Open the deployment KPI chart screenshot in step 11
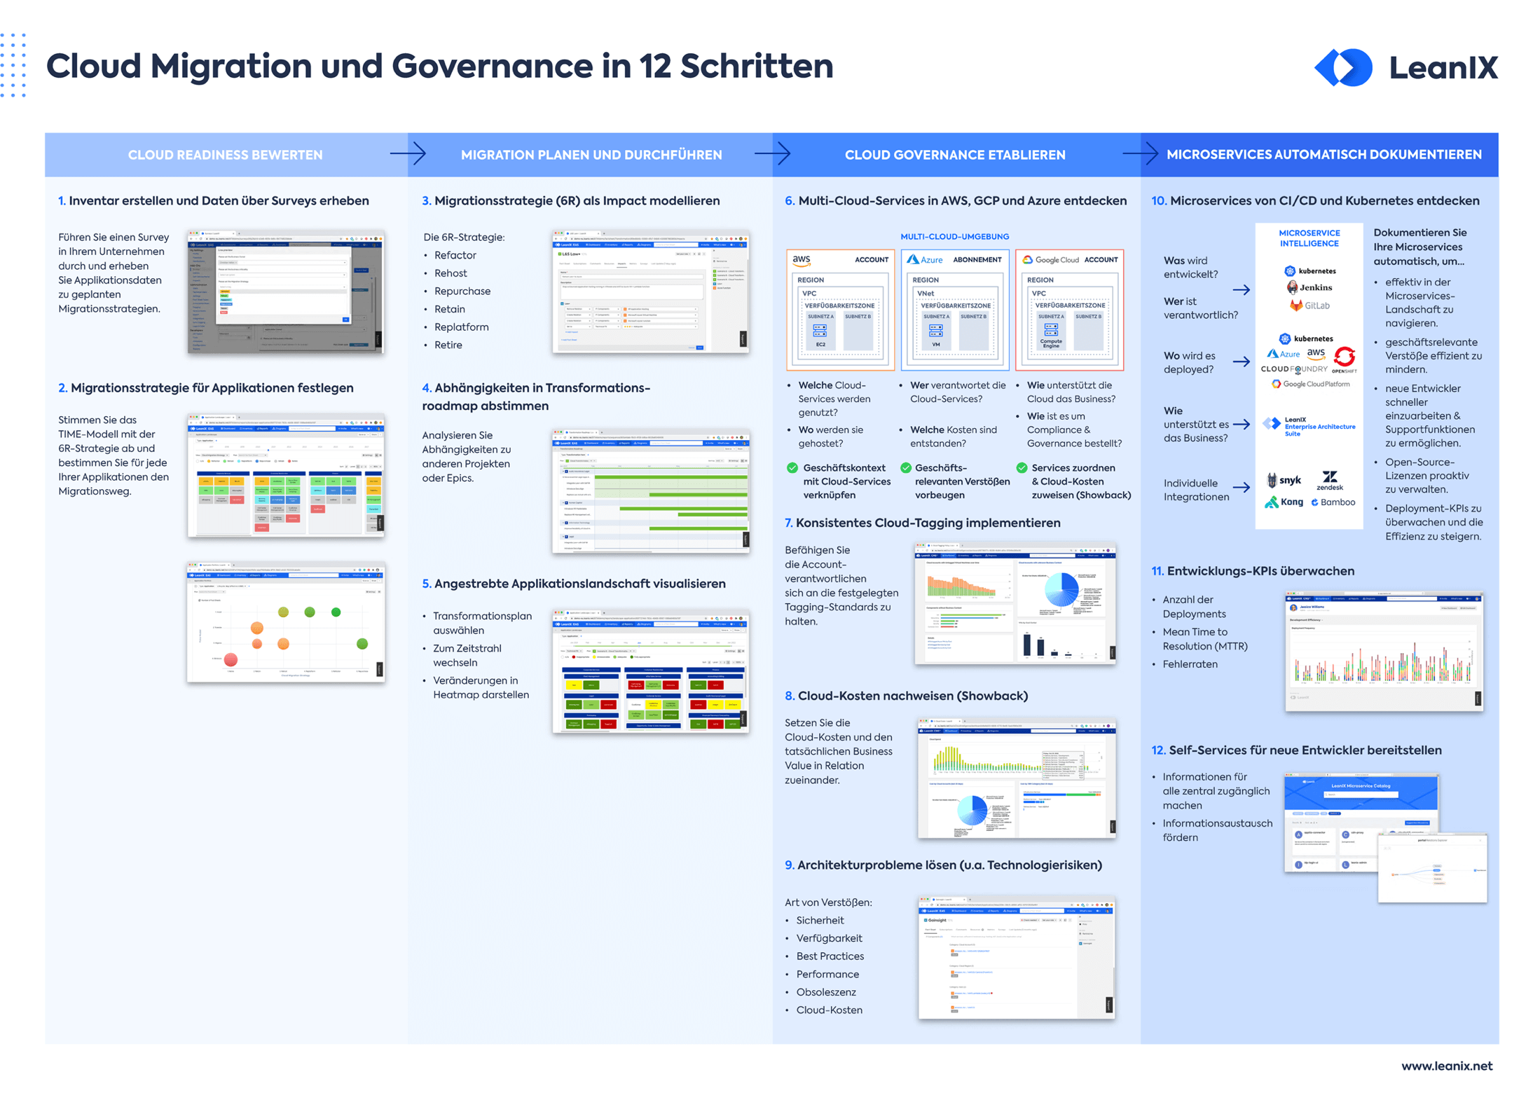 pyautogui.click(x=1384, y=652)
